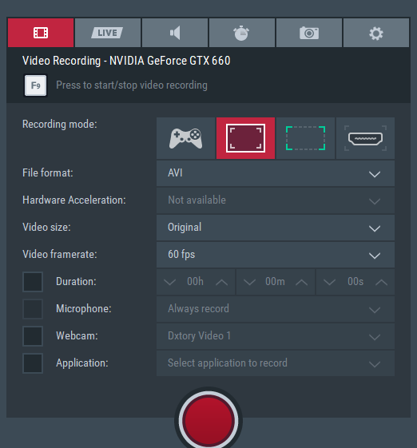Open the gear settings tab
This screenshot has height=448, width=417.
(x=376, y=33)
